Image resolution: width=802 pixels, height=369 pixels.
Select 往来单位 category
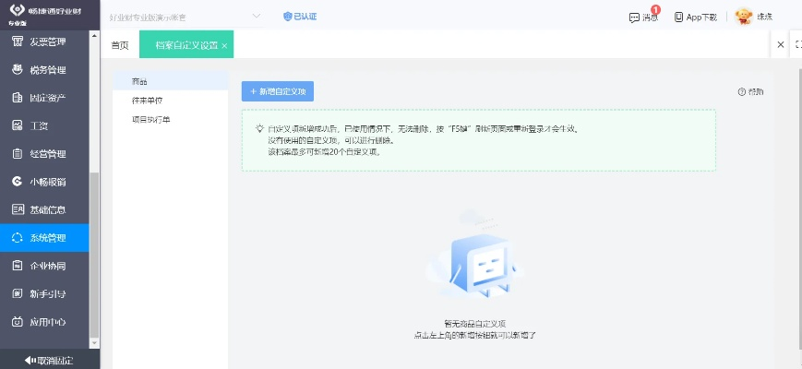148,100
